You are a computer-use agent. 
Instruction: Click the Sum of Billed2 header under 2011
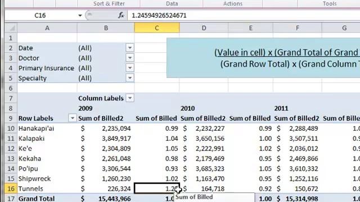click(x=296, y=118)
